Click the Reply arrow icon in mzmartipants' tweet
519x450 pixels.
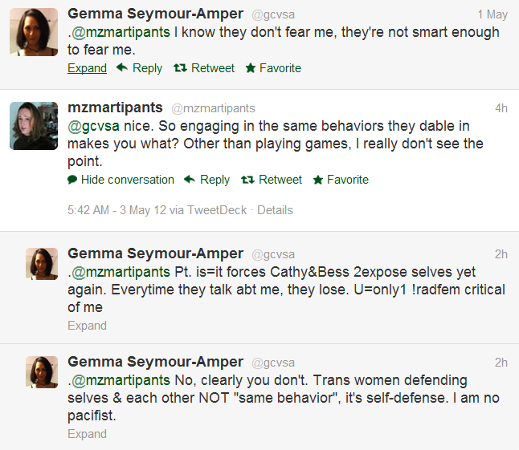pyautogui.click(x=190, y=180)
